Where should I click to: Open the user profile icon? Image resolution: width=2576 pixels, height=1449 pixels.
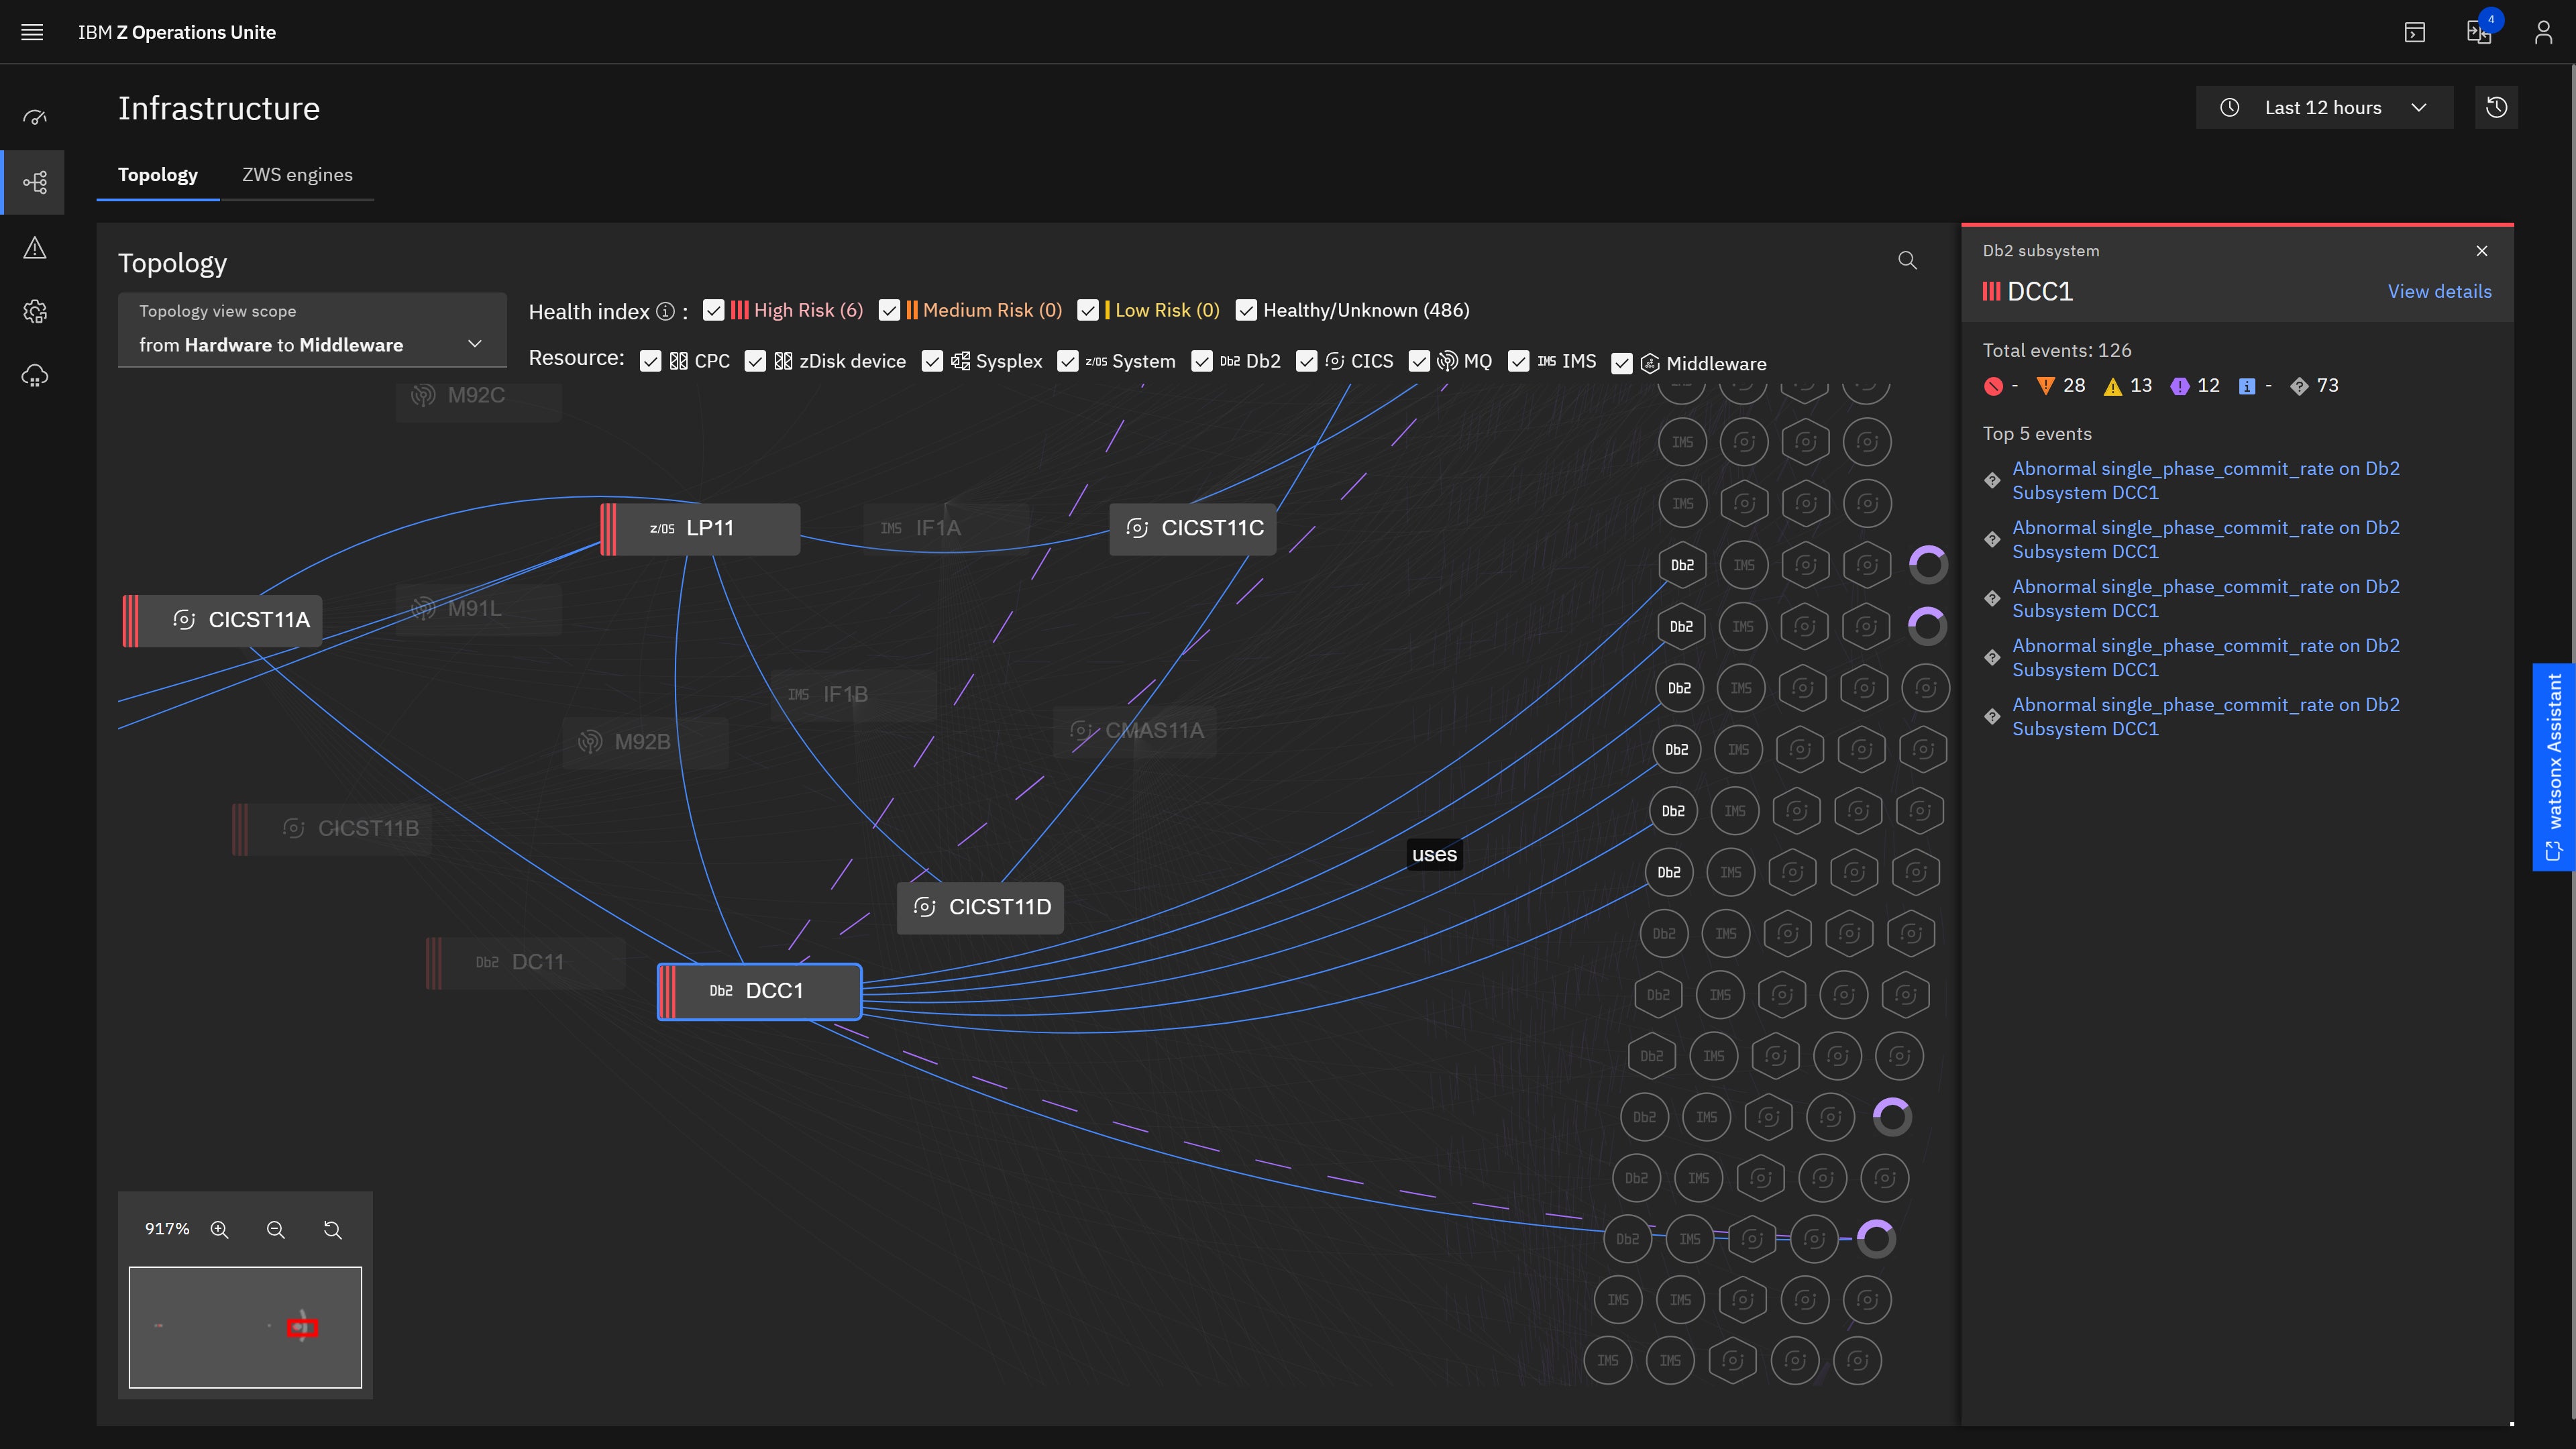2543,32
